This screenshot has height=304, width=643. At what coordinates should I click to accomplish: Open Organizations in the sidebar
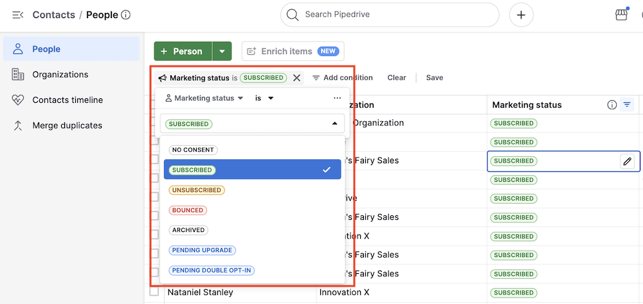pyautogui.click(x=60, y=75)
